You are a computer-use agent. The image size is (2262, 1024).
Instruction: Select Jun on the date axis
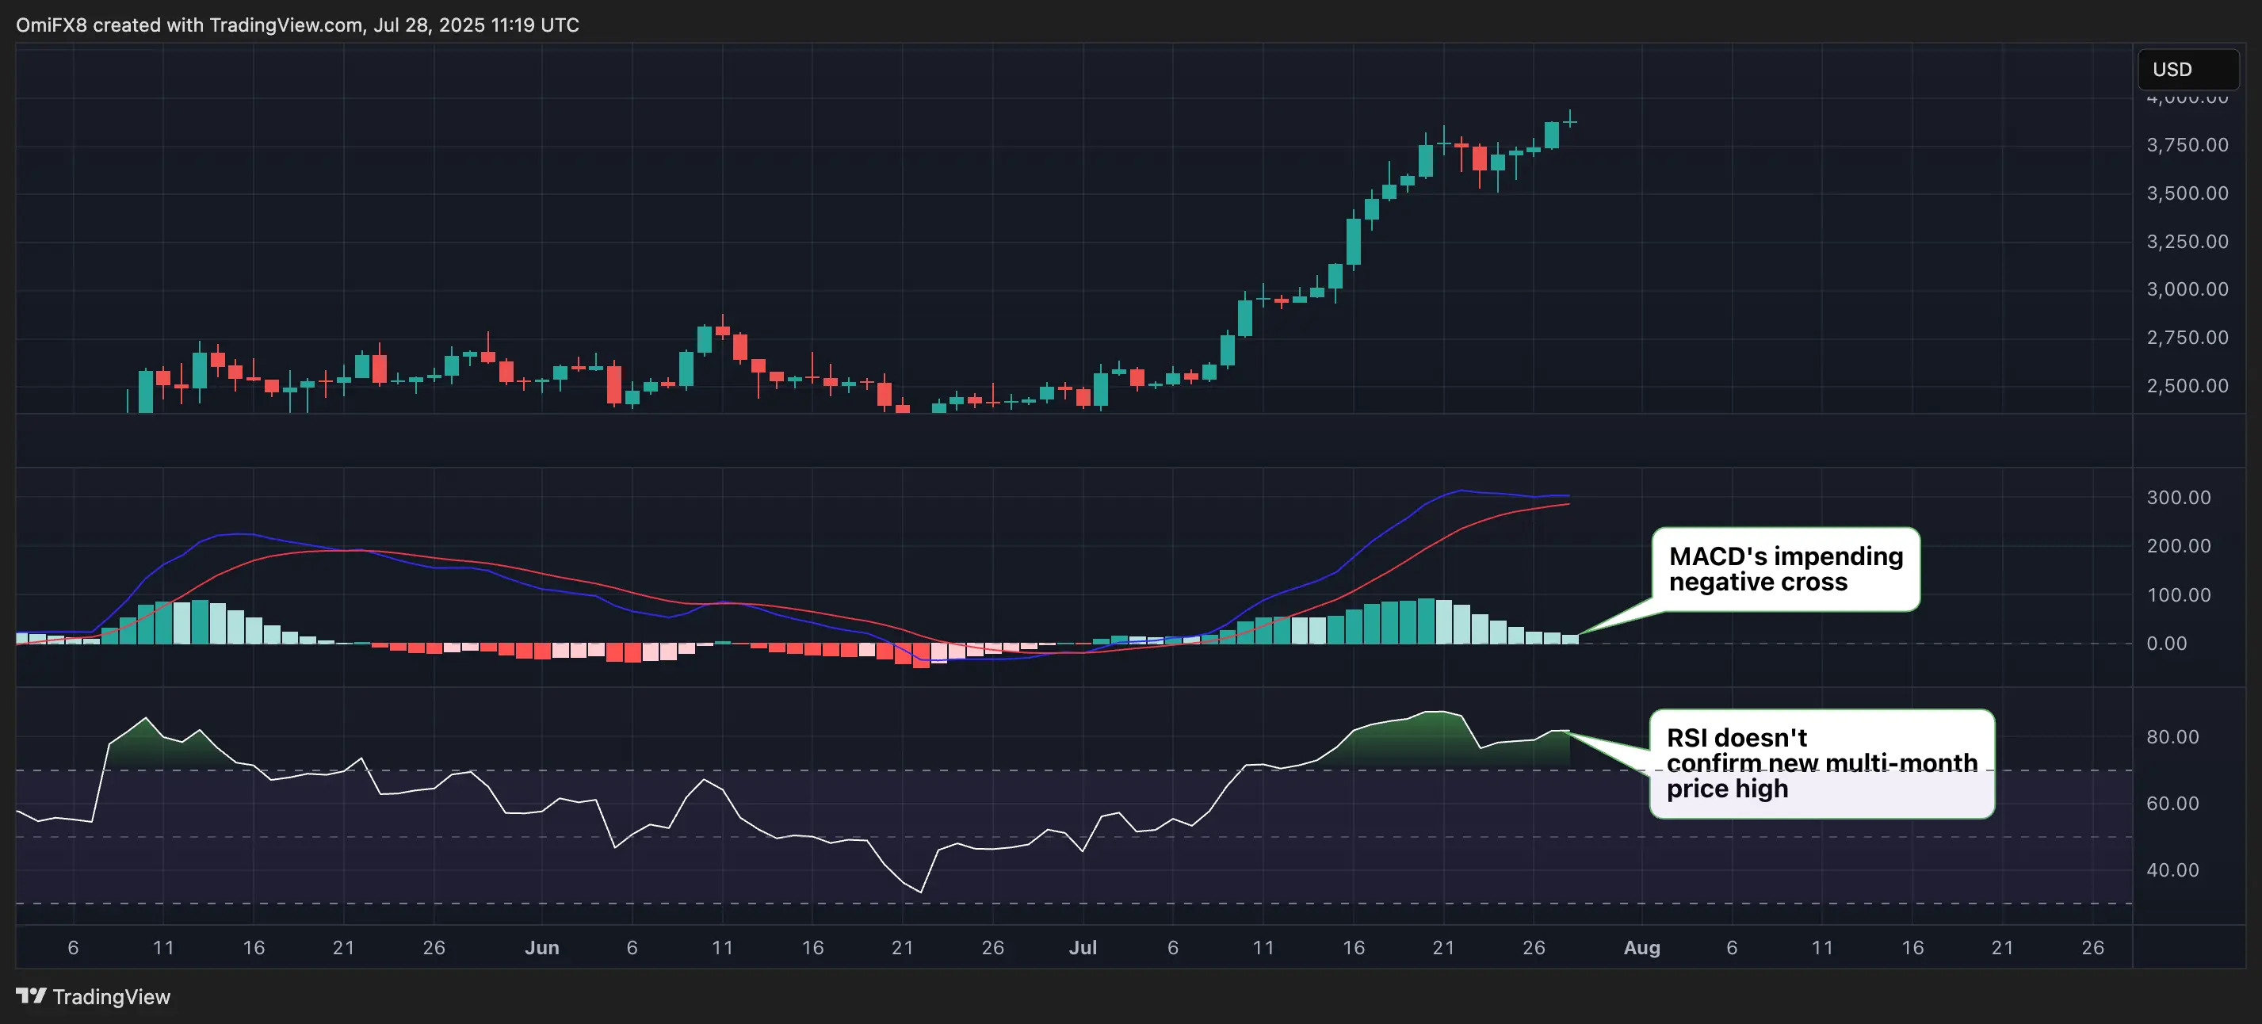[542, 948]
